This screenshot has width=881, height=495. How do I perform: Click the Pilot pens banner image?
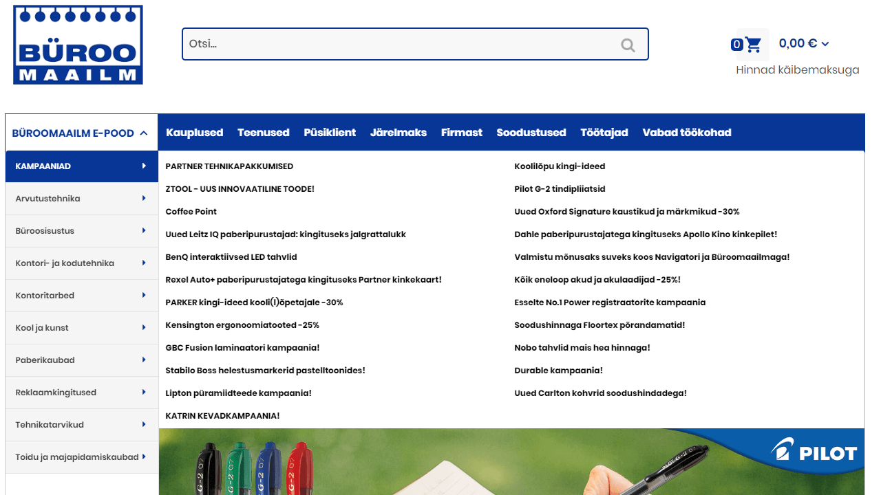(511, 462)
